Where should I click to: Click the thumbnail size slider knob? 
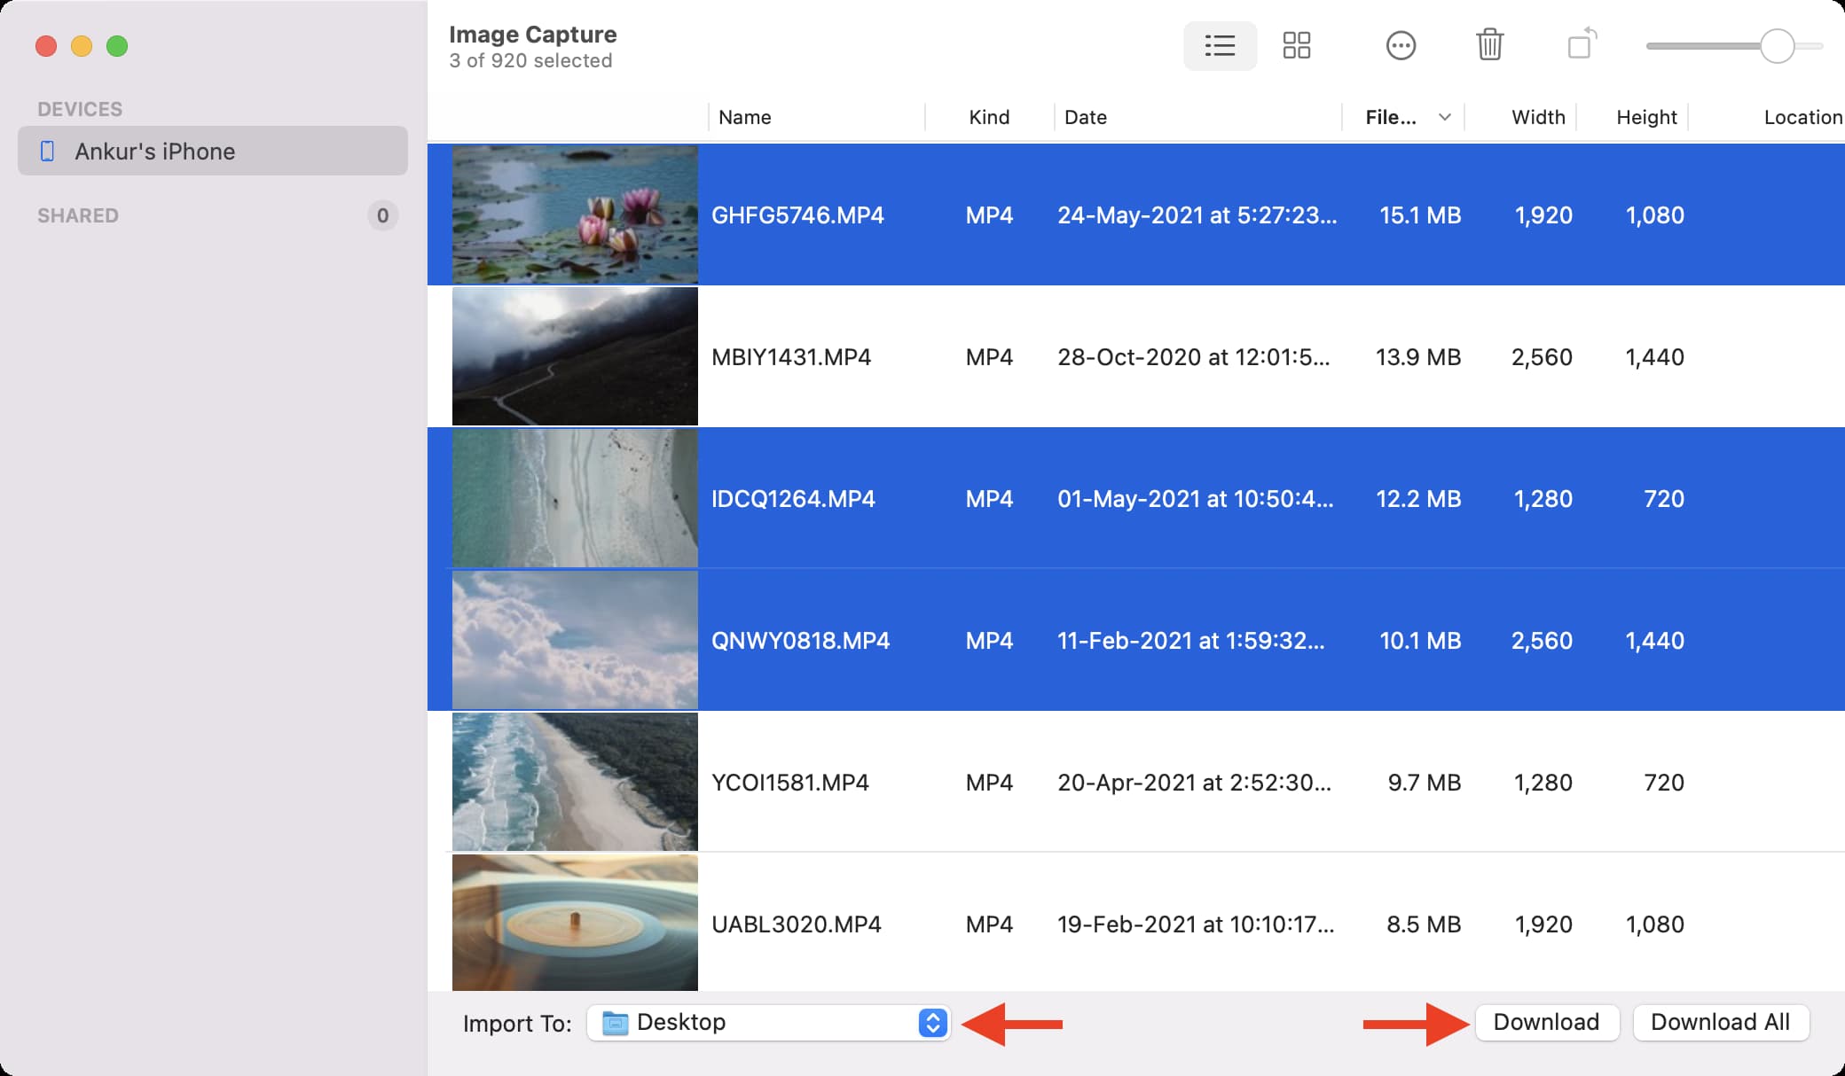click(1777, 46)
